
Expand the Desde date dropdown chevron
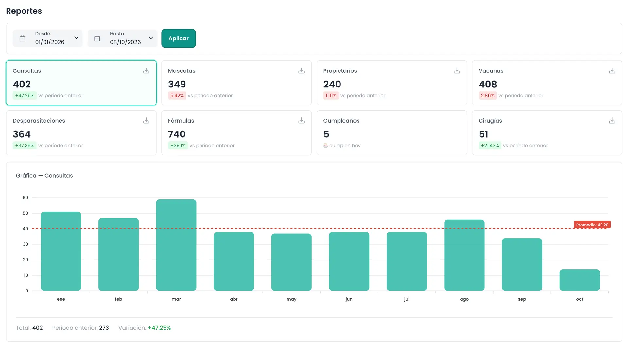pos(76,38)
